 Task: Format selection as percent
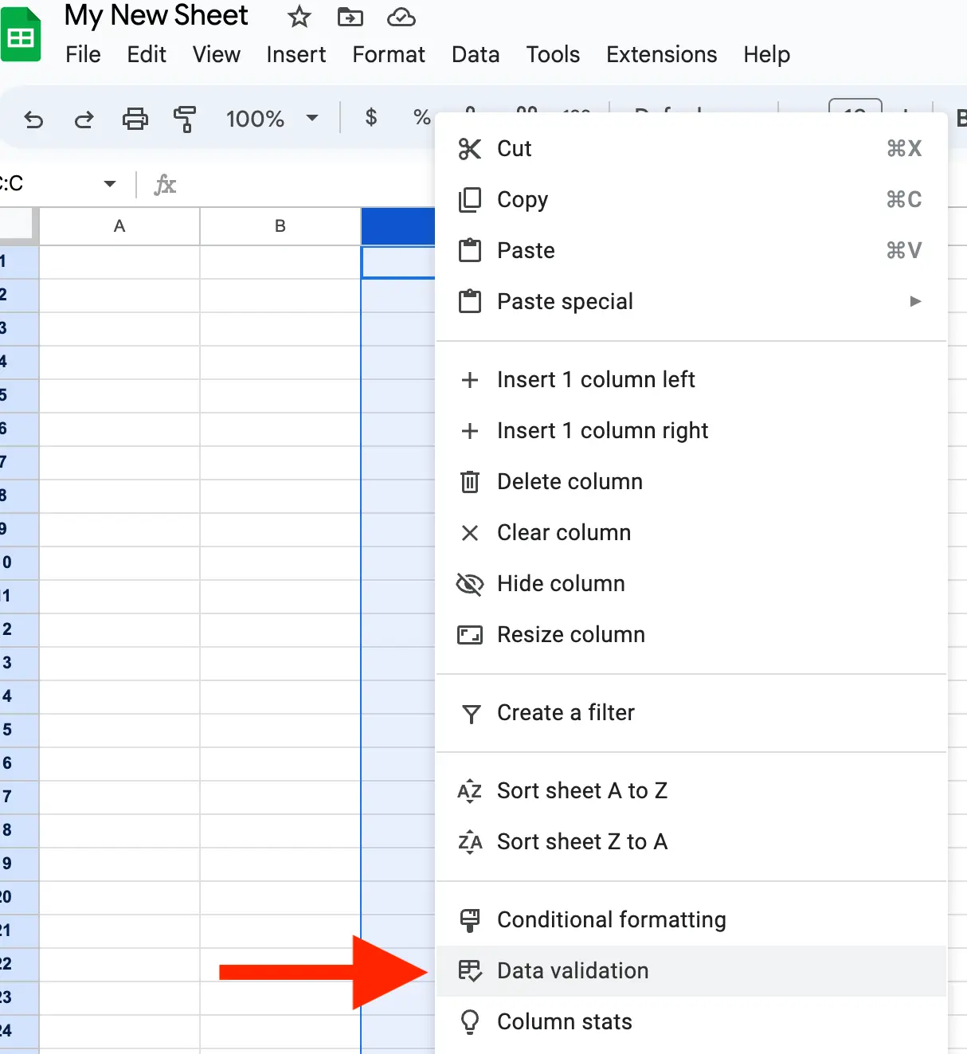(421, 117)
